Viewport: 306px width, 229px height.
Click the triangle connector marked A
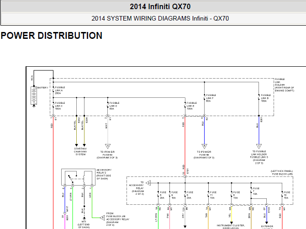coord(108,146)
